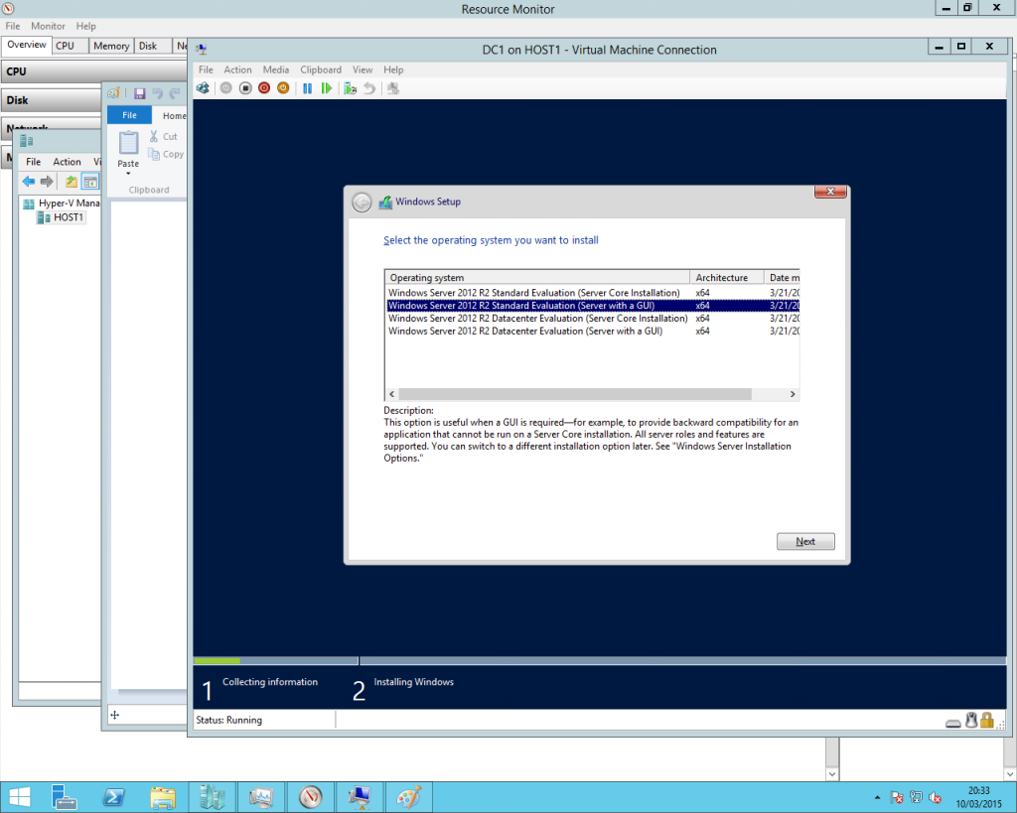This screenshot has height=813, width=1017.
Task: Click the Enhanced Session icon in VM toolbar
Action: [x=393, y=88]
